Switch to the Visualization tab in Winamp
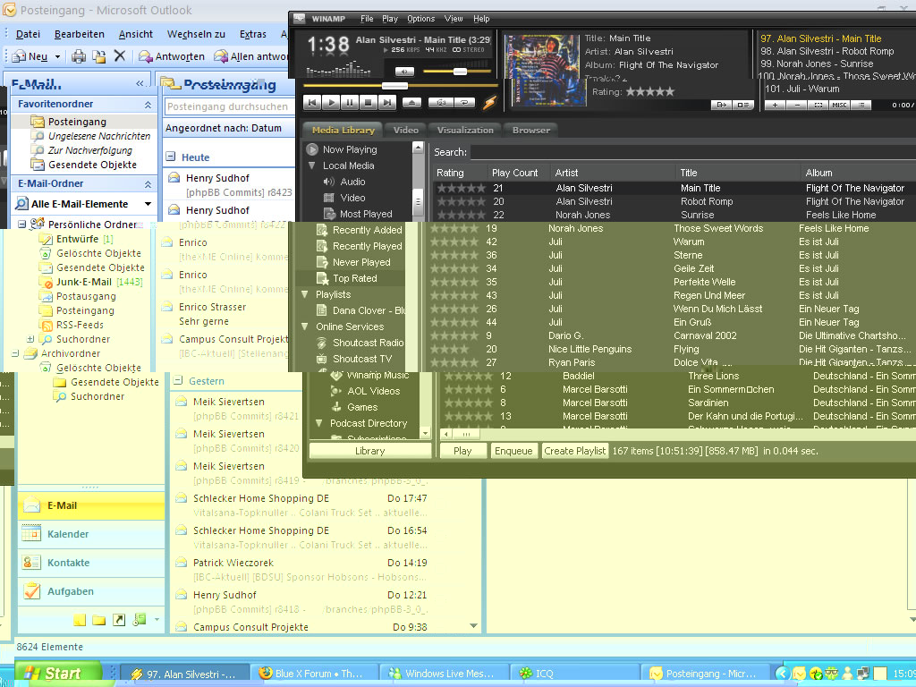916x687 pixels. [x=465, y=130]
